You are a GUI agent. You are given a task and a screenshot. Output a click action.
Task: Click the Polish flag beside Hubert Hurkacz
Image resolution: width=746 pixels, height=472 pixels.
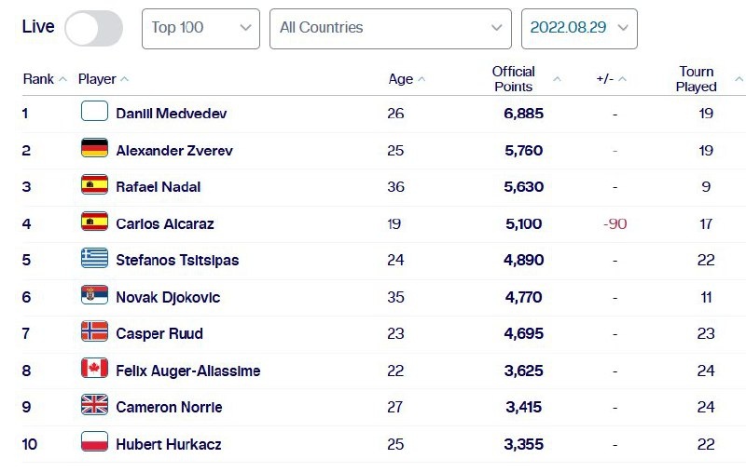[94, 442]
